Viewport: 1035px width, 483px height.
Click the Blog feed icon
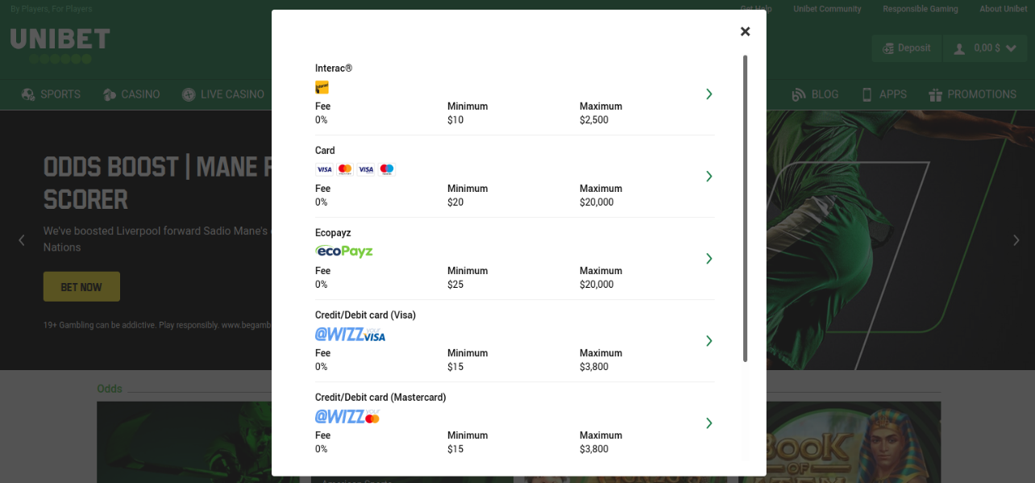tap(799, 94)
